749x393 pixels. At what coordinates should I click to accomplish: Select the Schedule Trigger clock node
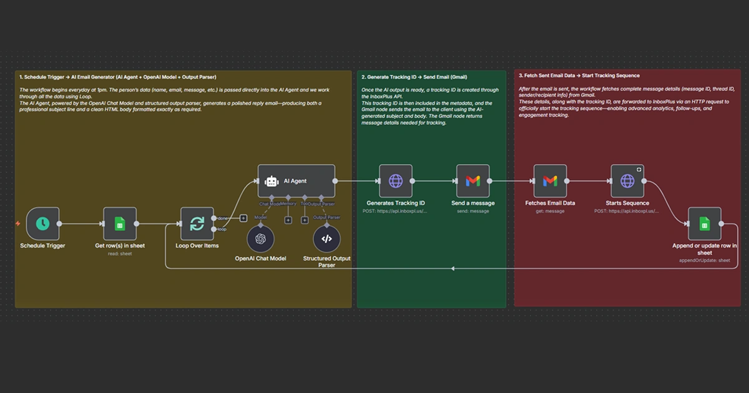coord(42,223)
